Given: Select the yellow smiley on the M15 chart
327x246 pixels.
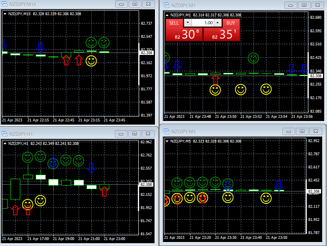Looking at the screenshot, I should 91,61.
